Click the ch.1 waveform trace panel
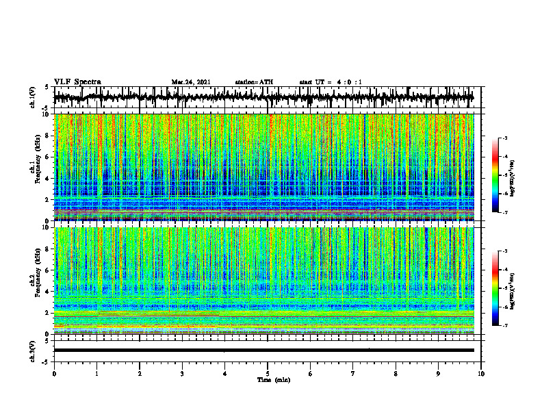The height and width of the screenshot is (419, 542). point(267,97)
